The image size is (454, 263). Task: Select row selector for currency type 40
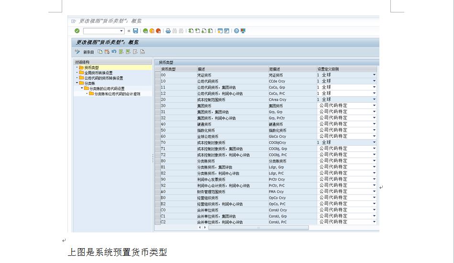[157, 124]
